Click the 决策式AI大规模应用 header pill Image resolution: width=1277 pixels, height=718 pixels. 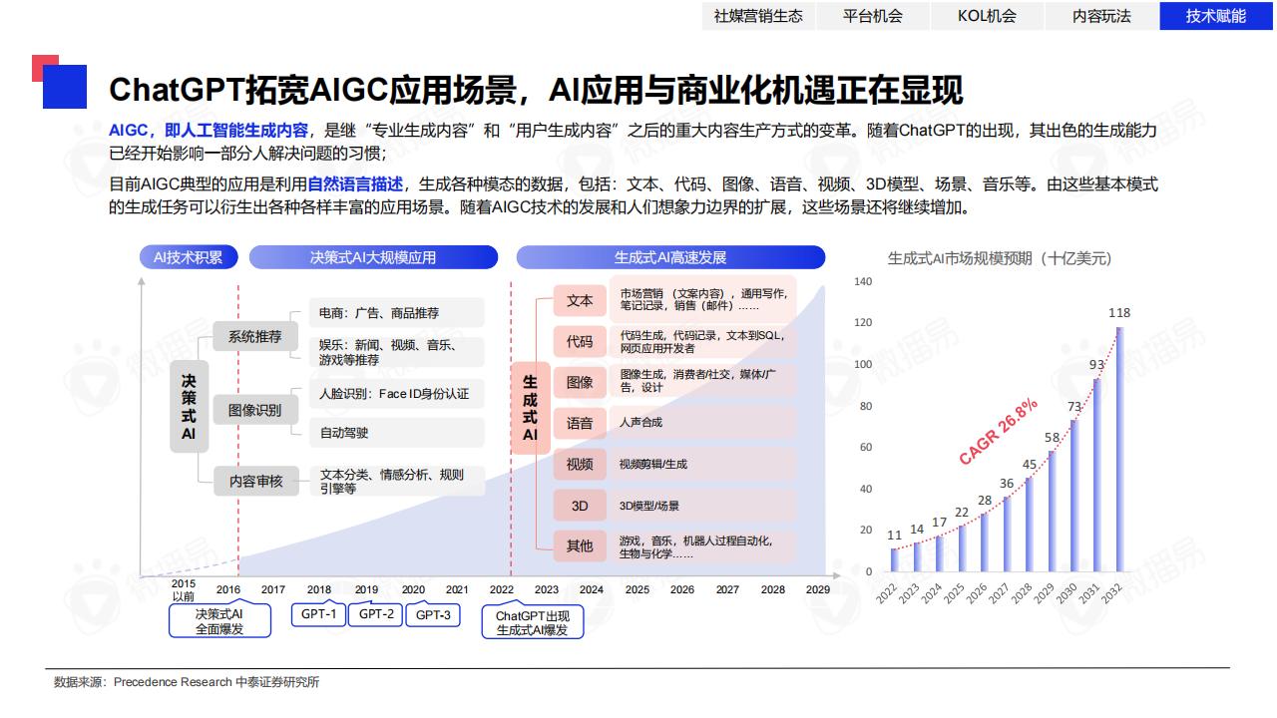click(x=373, y=257)
